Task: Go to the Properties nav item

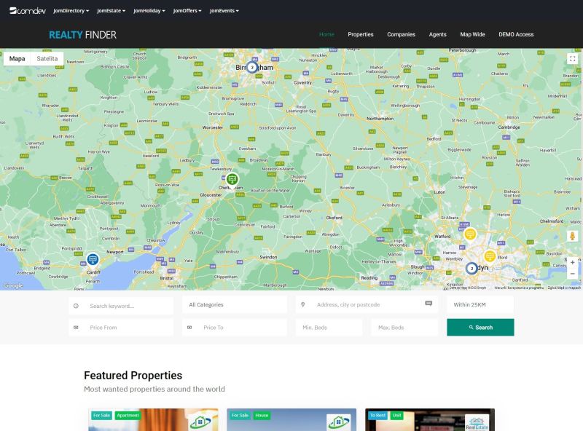Action: tap(362, 34)
